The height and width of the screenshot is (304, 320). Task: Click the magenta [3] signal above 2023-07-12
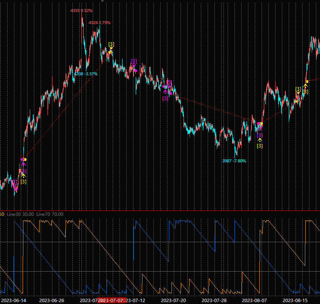coord(134,61)
